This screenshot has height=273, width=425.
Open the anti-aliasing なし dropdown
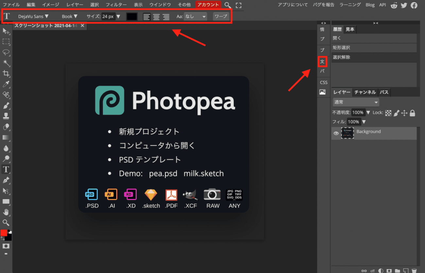pyautogui.click(x=195, y=16)
